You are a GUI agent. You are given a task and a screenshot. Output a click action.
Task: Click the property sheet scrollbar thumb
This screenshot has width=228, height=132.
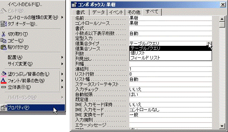[x=222, y=24]
